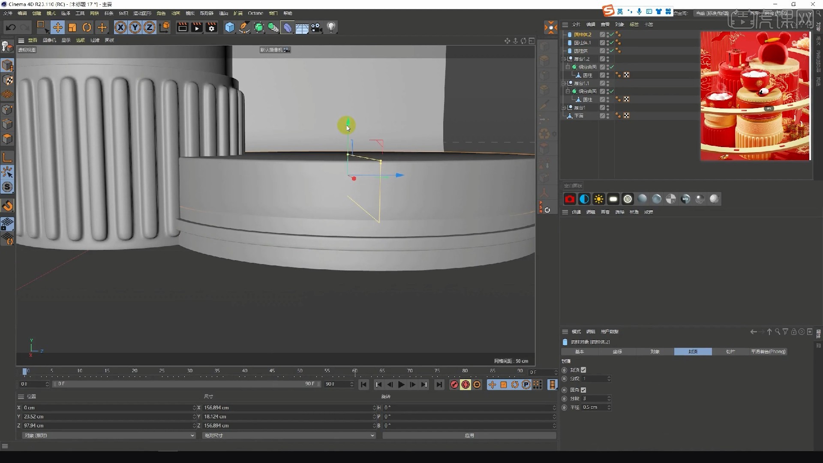Click the Play forward button

point(401,385)
